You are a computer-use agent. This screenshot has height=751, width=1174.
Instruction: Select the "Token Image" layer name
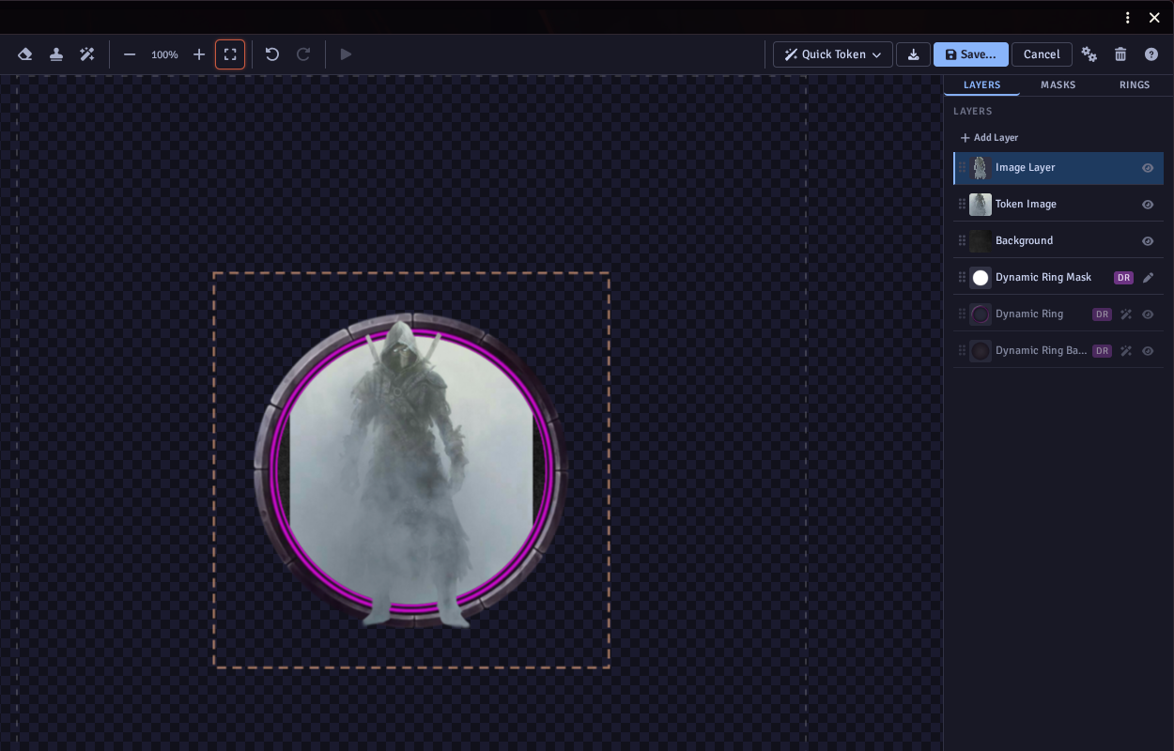(x=1026, y=205)
